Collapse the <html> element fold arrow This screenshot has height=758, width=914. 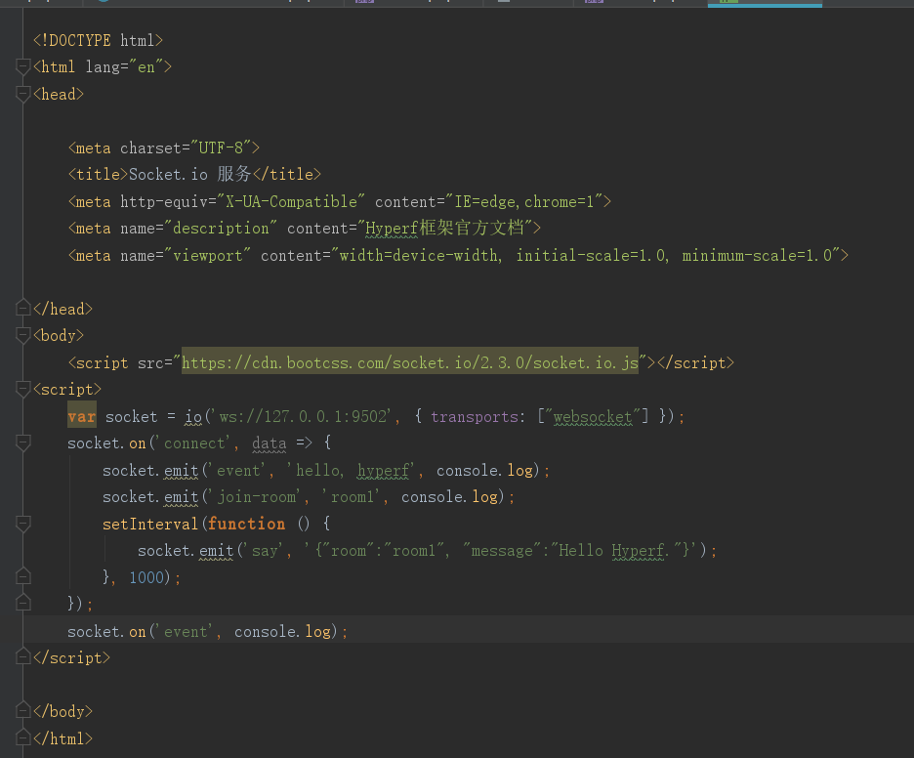[x=22, y=66]
